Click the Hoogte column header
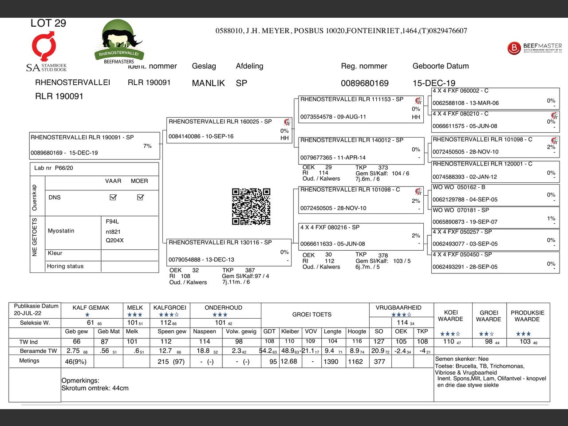The image size is (568, 426). [357, 331]
